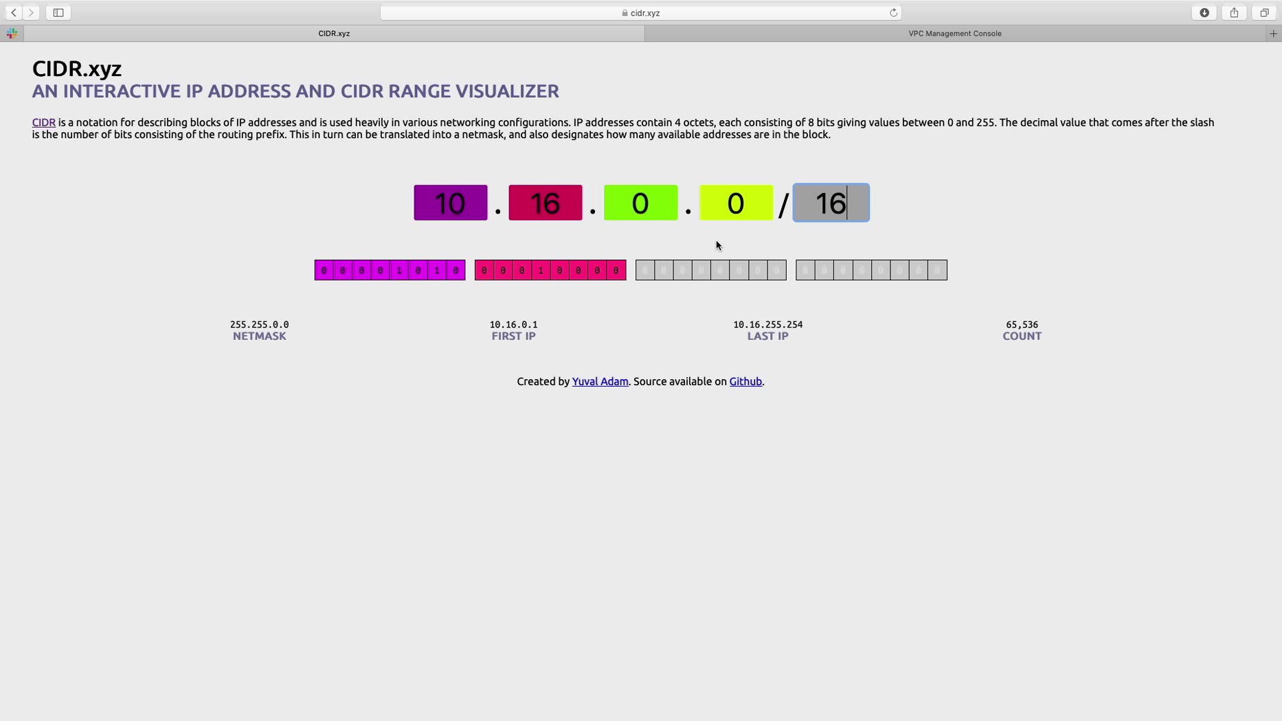Click first bit of magenta first-octet row

[x=324, y=270]
